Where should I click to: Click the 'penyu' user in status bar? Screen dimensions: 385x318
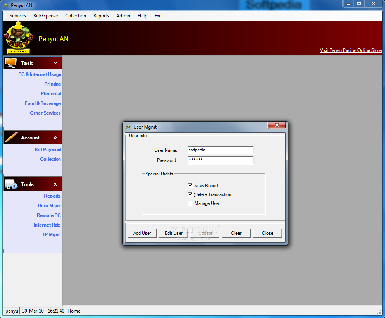pos(12,311)
